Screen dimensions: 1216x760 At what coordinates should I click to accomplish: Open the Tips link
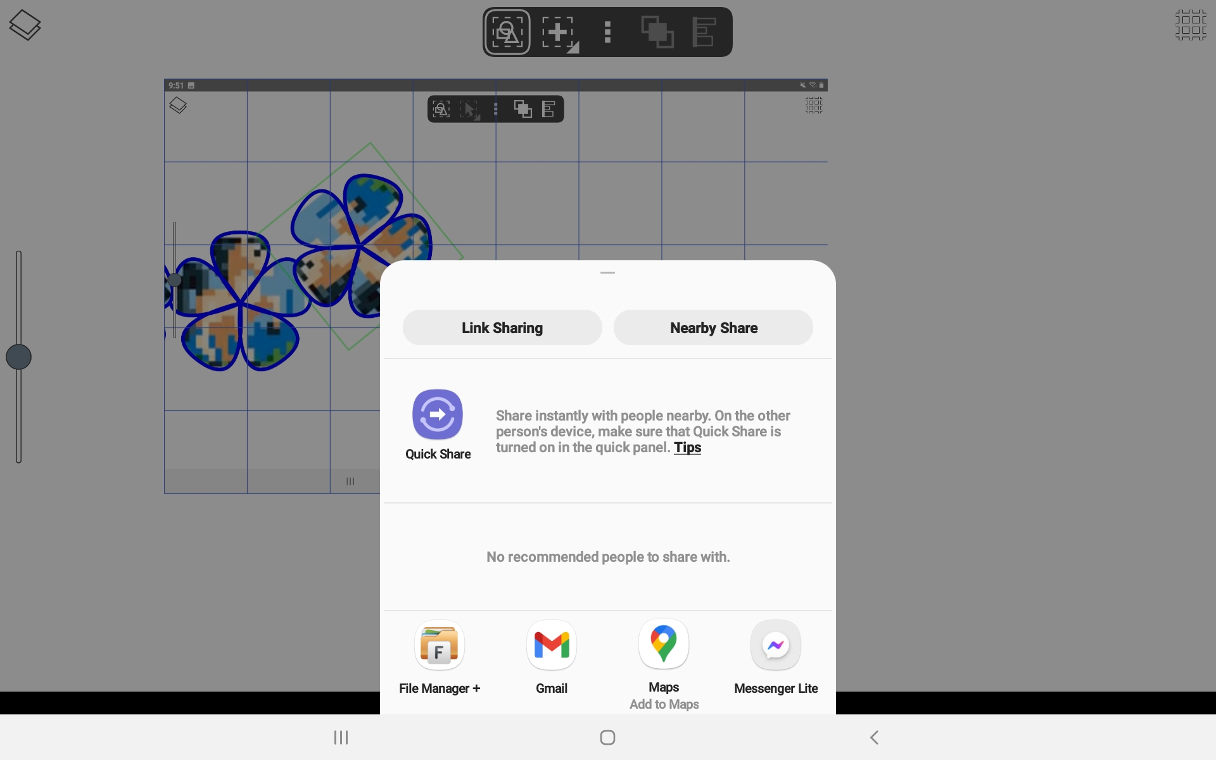(x=687, y=448)
